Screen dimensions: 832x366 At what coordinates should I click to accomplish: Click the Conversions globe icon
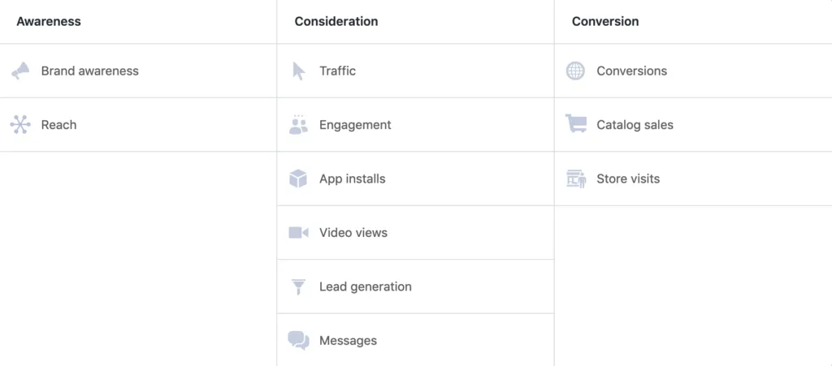point(575,71)
